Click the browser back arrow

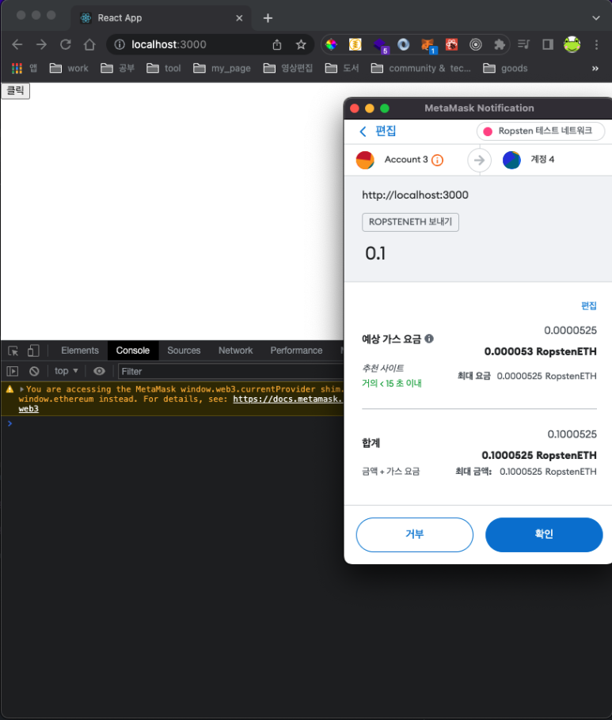(17, 44)
